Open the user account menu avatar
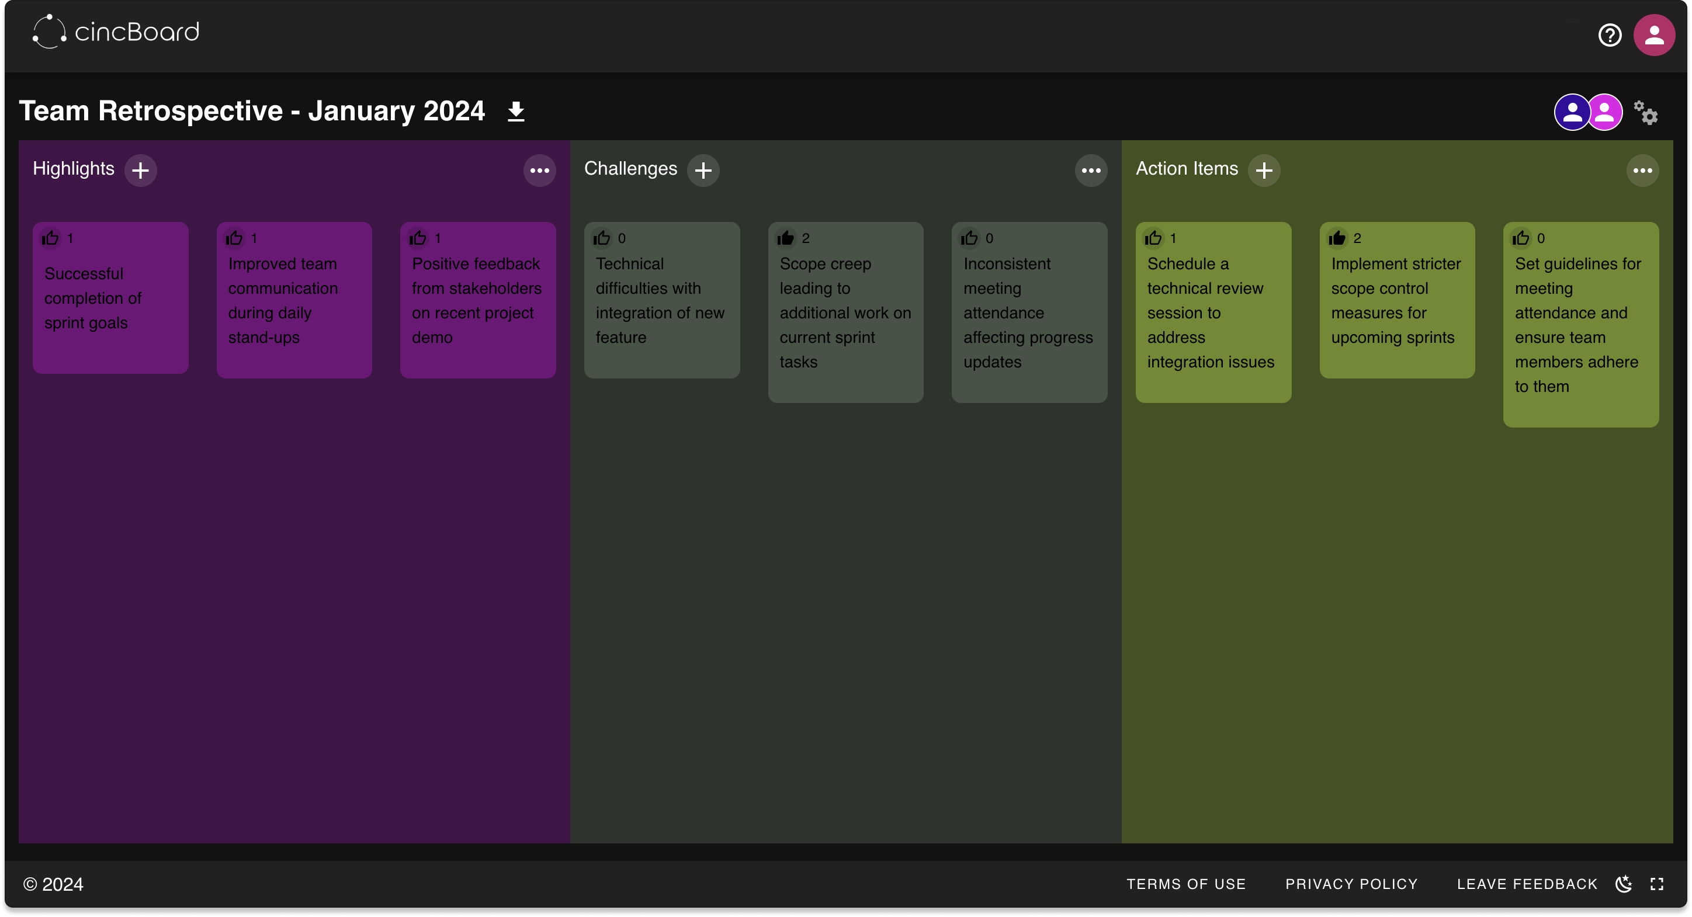Image resolution: width=1692 pixels, height=917 pixels. click(1654, 35)
